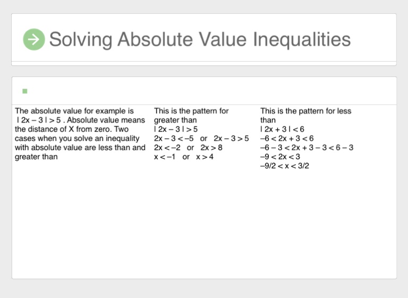Click the '2x – 3 < –5' inequality
This screenshot has height=298, width=408.
tap(174, 139)
